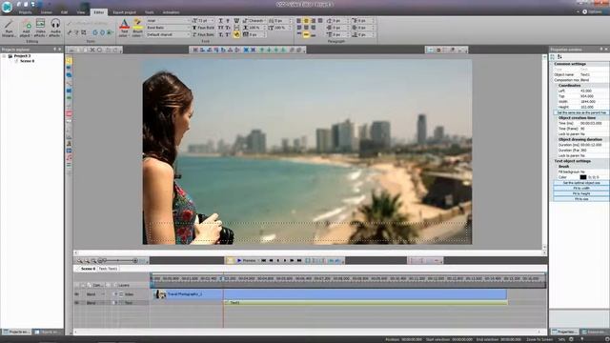The image size is (610, 343).
Task: Select the highlighted tool atop left toolbar
Action: tap(69, 60)
